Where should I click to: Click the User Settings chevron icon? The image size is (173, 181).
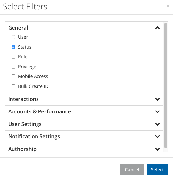pos(157,124)
